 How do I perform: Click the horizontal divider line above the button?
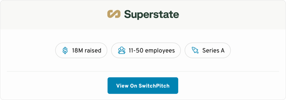click(x=143, y=71)
